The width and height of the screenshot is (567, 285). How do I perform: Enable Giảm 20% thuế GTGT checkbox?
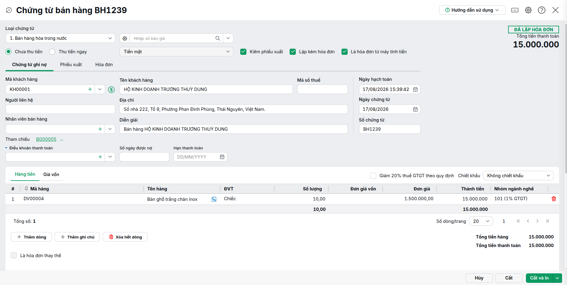pos(373,176)
